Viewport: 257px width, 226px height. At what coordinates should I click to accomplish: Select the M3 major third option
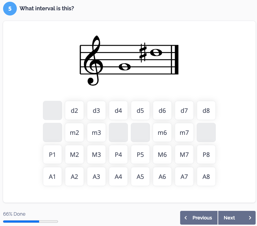[x=96, y=154]
